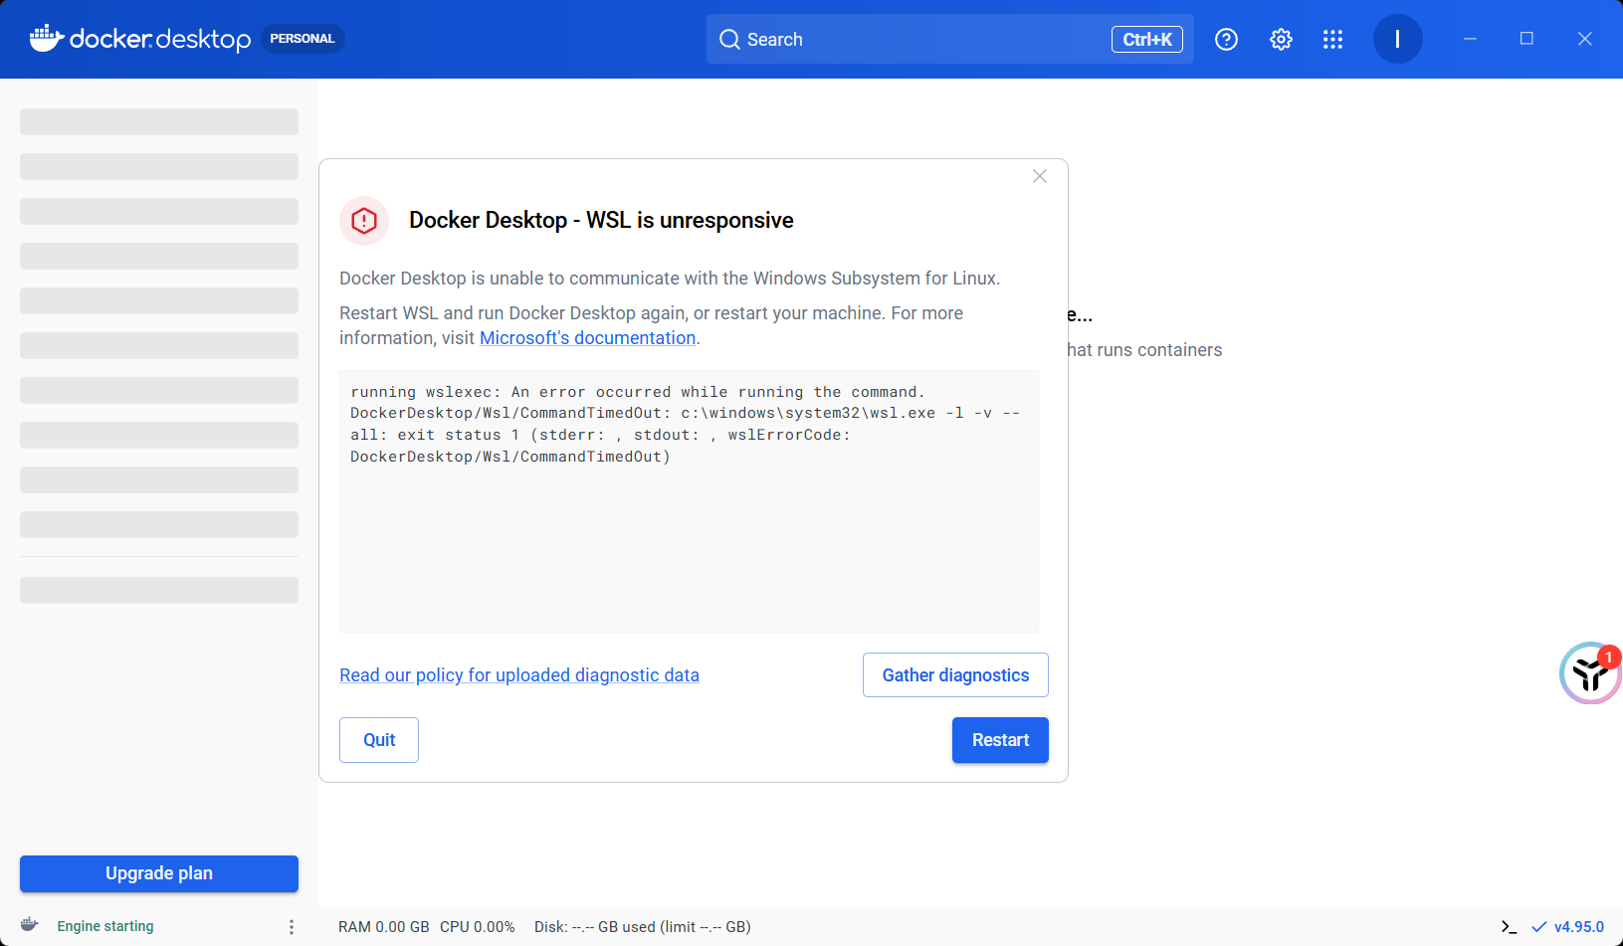The width and height of the screenshot is (1623, 946).
Task: Click the Gather diagnostics button
Action: [955, 675]
